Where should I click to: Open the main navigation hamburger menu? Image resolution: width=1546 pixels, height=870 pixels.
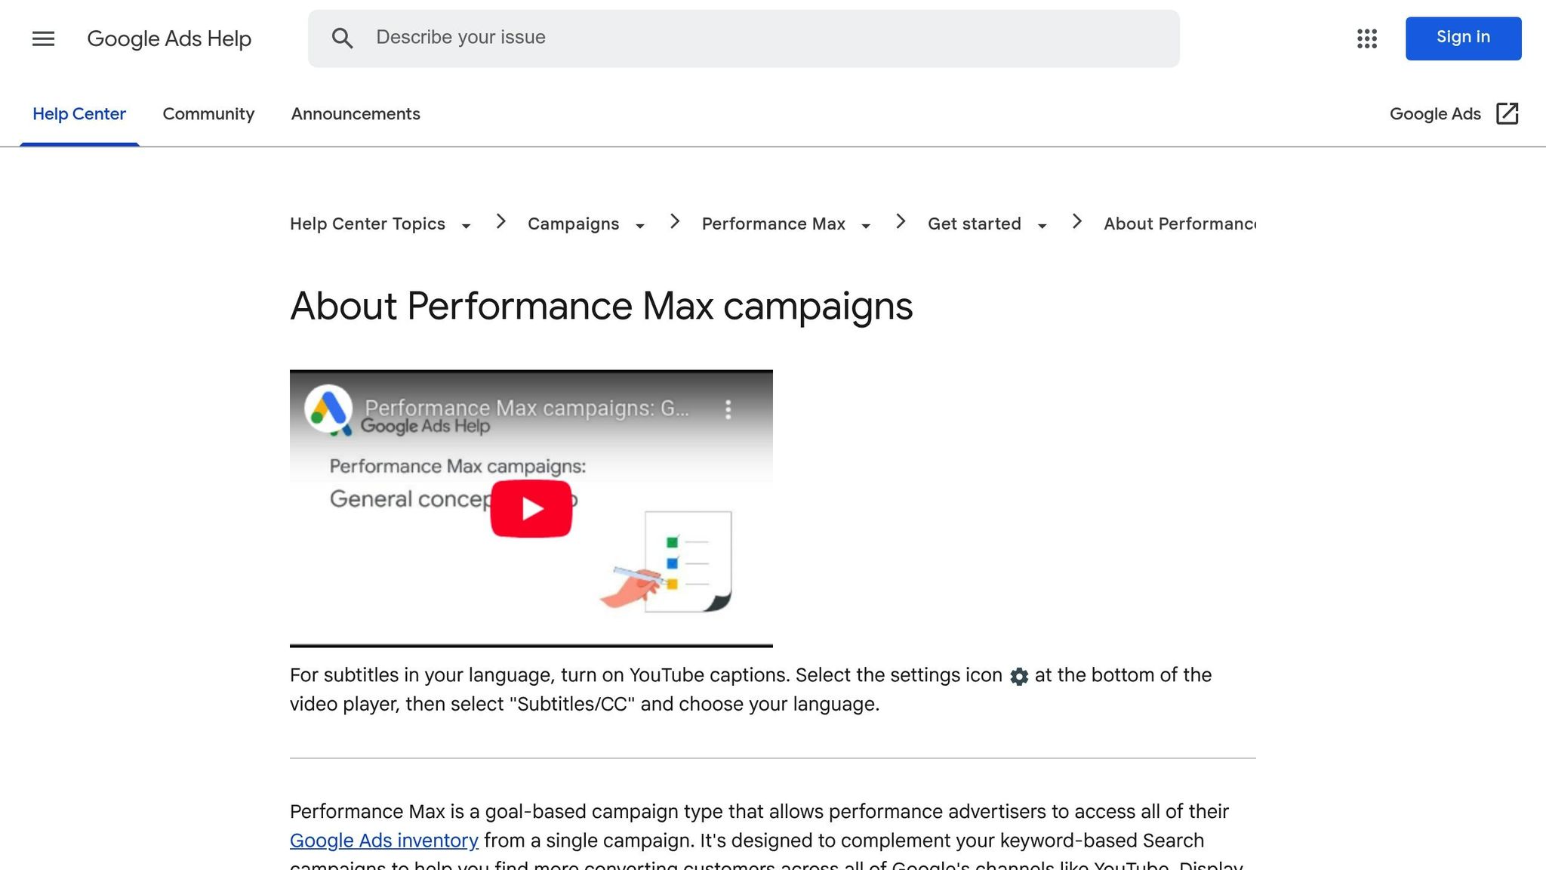tap(43, 39)
